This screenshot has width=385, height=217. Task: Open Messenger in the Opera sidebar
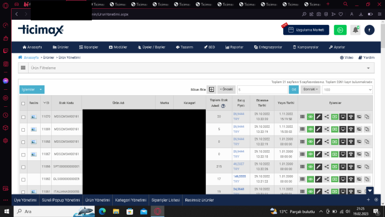[x=5, y=81]
